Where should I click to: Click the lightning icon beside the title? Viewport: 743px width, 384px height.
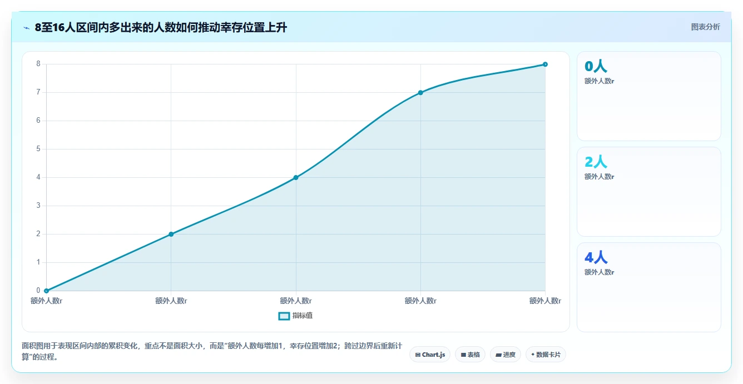click(x=26, y=28)
